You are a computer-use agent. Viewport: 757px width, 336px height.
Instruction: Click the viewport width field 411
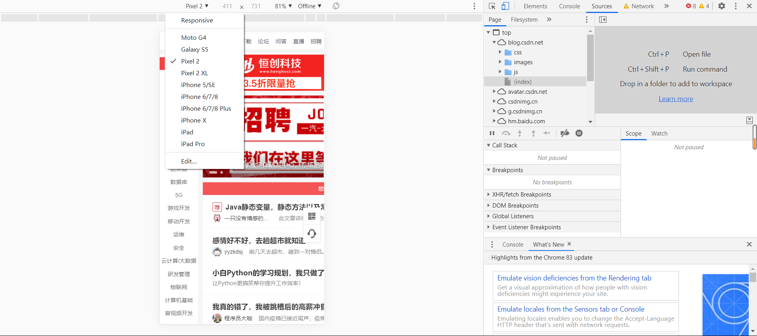tap(227, 6)
